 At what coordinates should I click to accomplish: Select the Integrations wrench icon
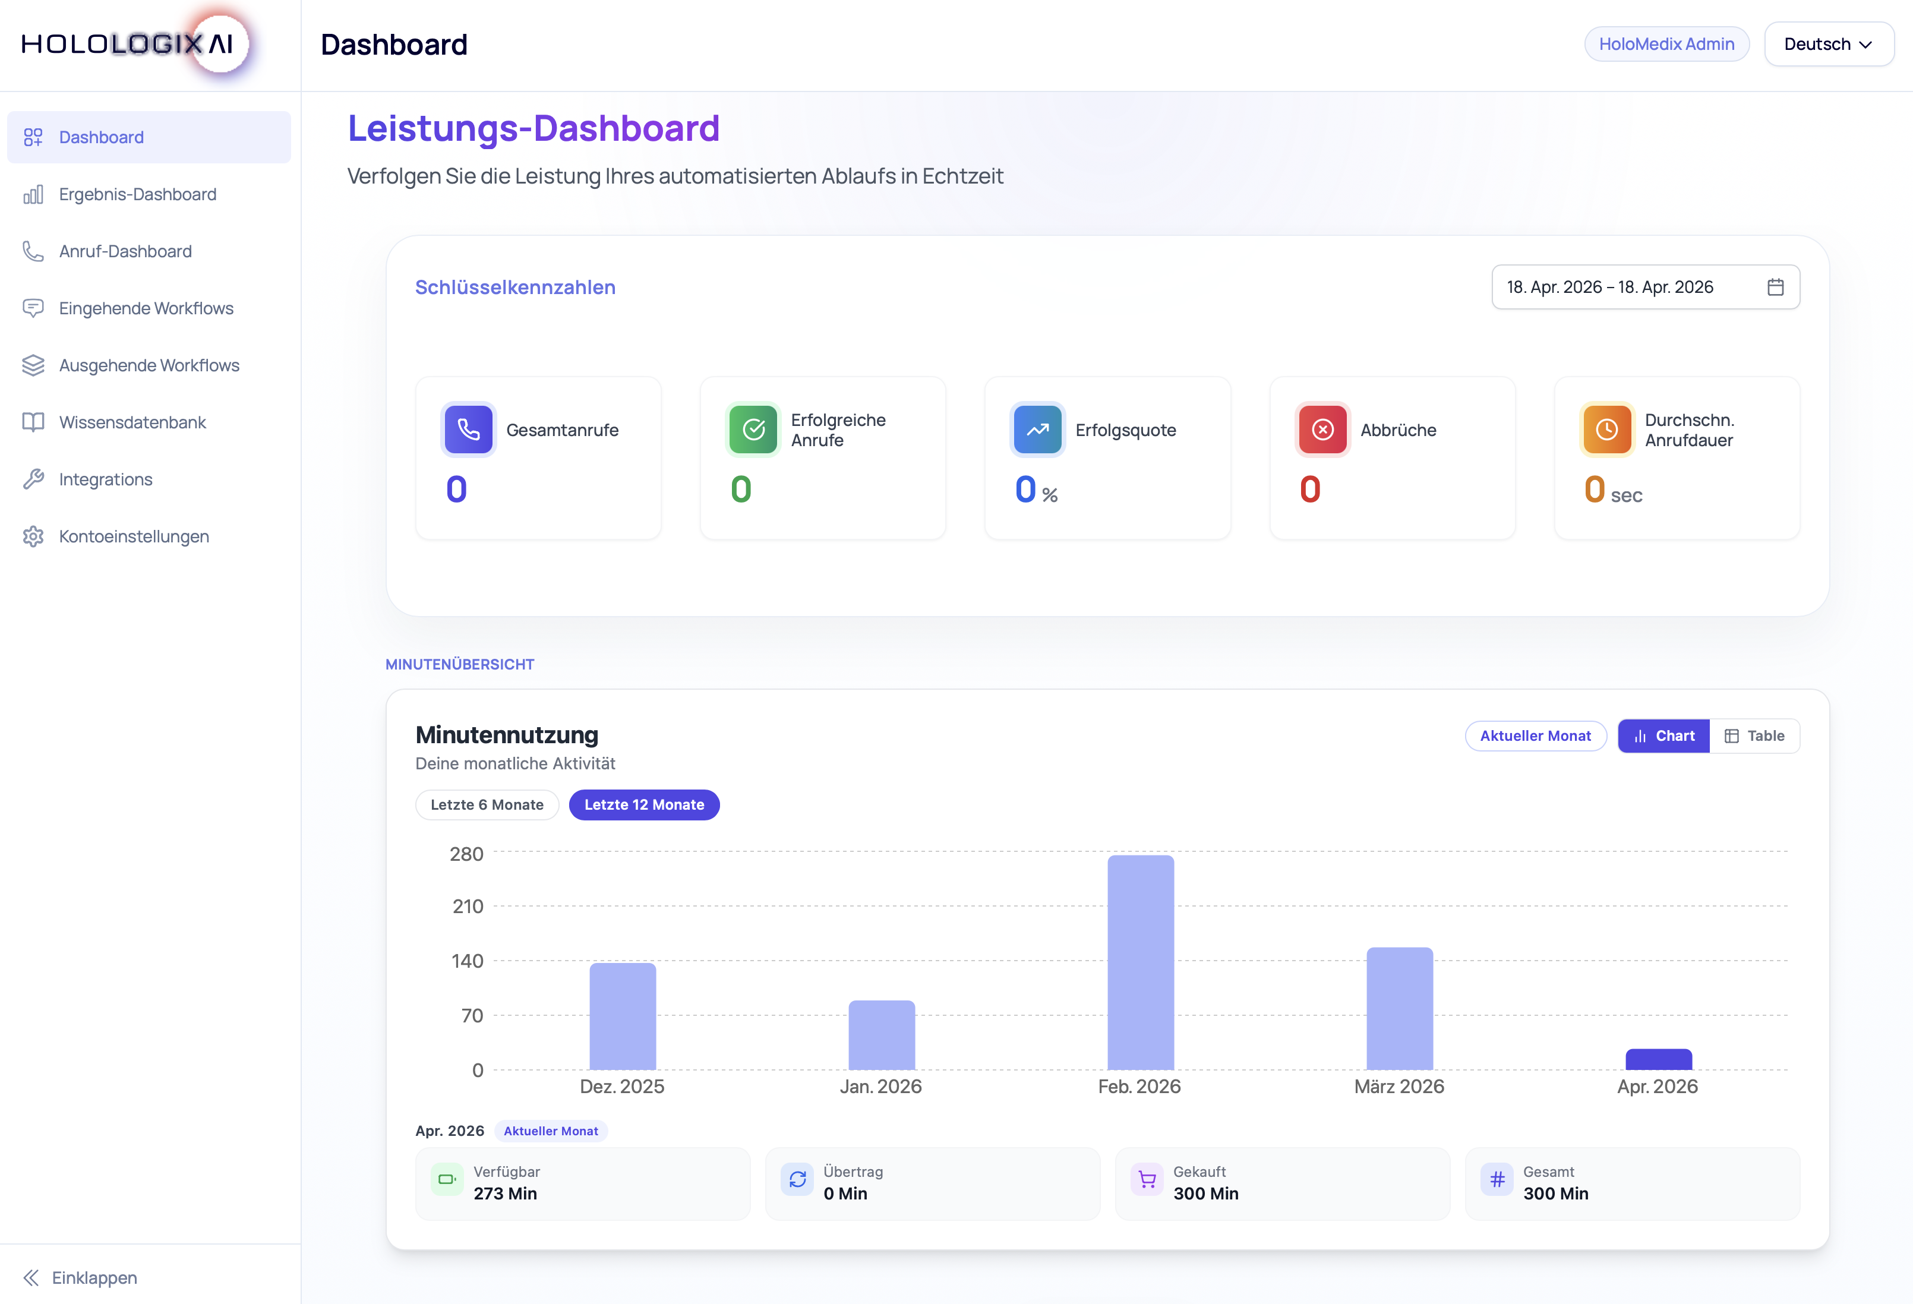pos(33,478)
